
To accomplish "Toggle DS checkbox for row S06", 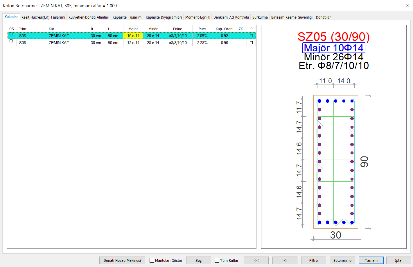I will click(11, 41).
